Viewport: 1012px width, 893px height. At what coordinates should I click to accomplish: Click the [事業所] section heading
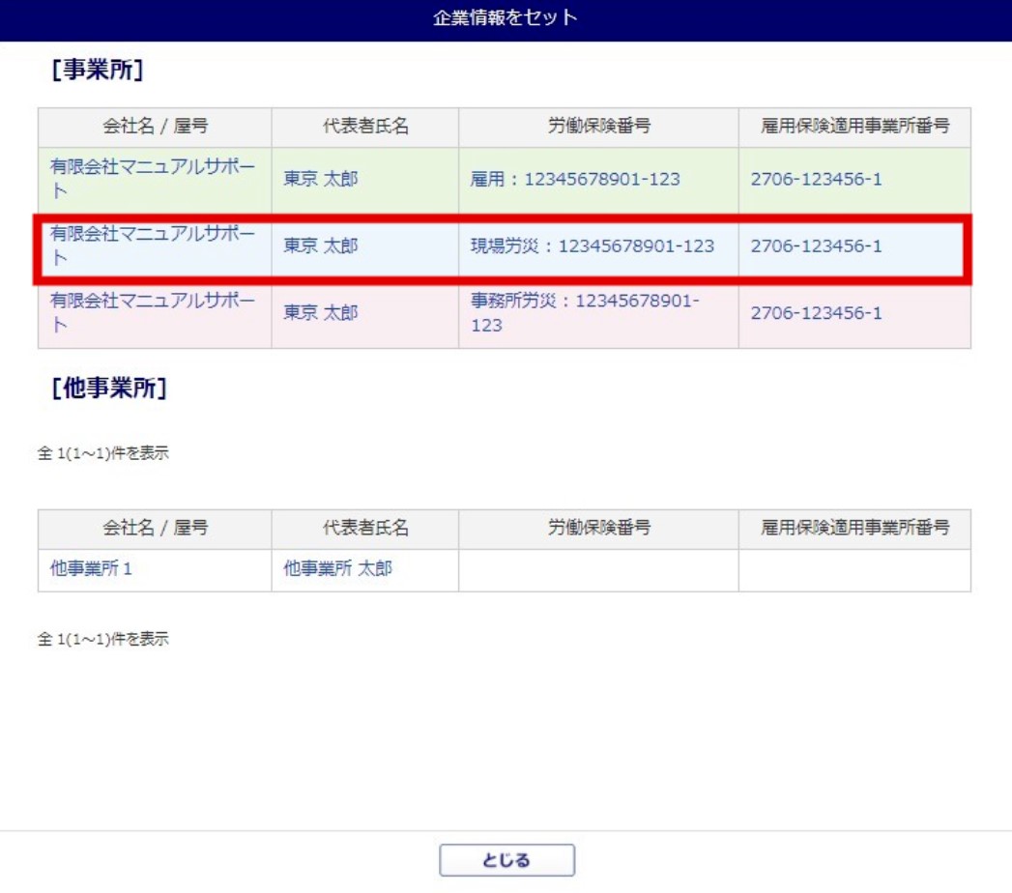point(98,69)
